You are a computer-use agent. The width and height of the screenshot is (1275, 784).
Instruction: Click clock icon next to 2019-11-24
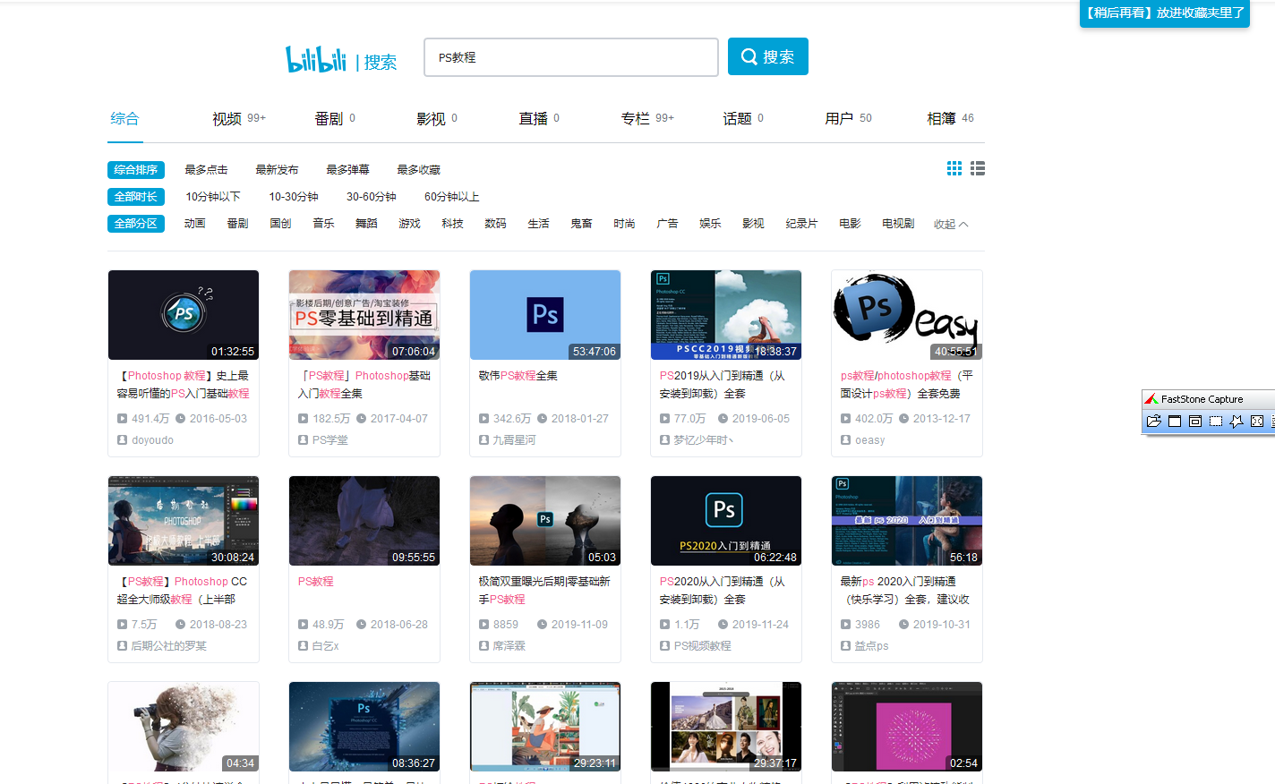coord(723,624)
